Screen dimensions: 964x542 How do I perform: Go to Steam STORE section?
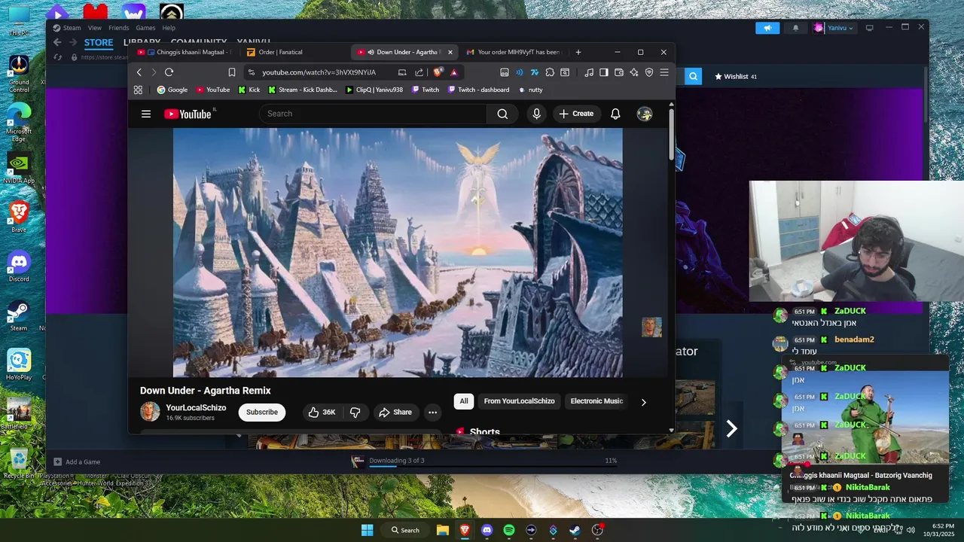pos(99,43)
